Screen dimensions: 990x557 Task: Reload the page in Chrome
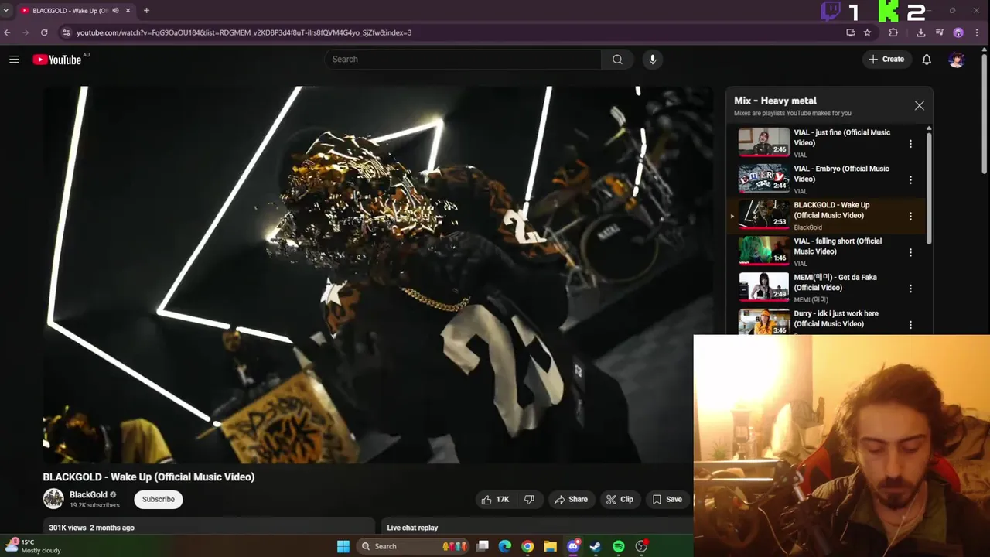[44, 32]
